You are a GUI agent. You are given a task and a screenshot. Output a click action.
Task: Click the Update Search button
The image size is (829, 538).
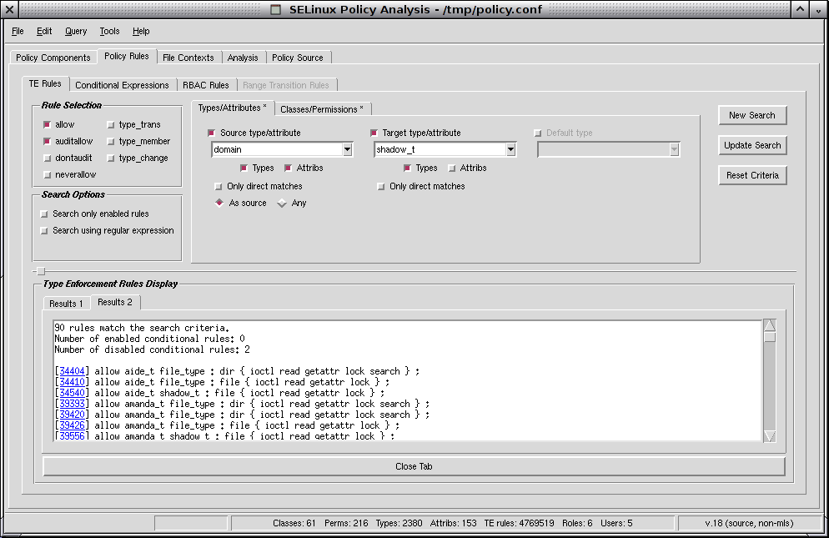coord(752,145)
